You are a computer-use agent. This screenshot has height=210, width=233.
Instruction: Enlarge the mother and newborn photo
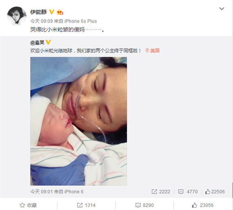79,121
